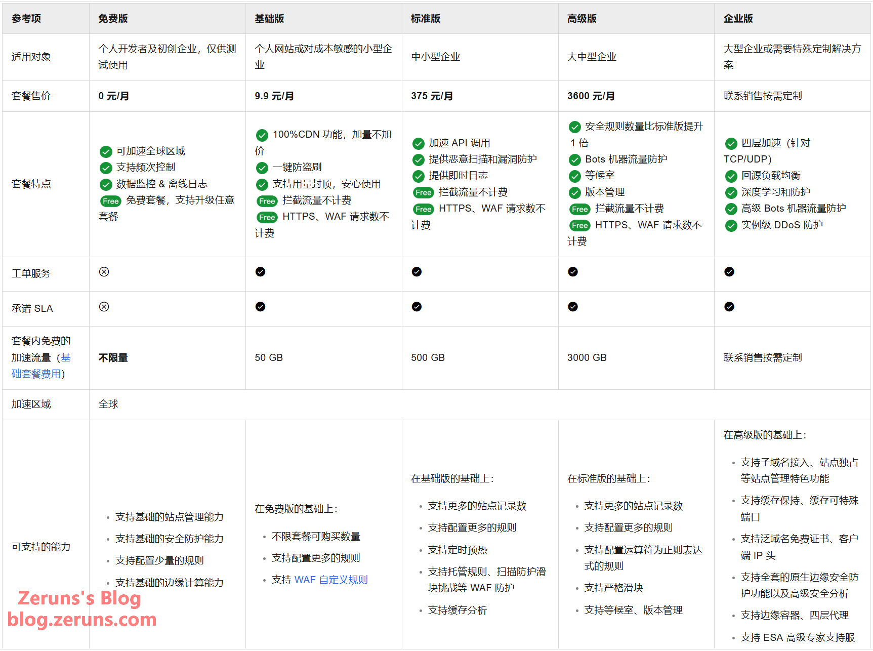
Task: Click the green check beside 一键防盗刷
Action: tap(262, 168)
